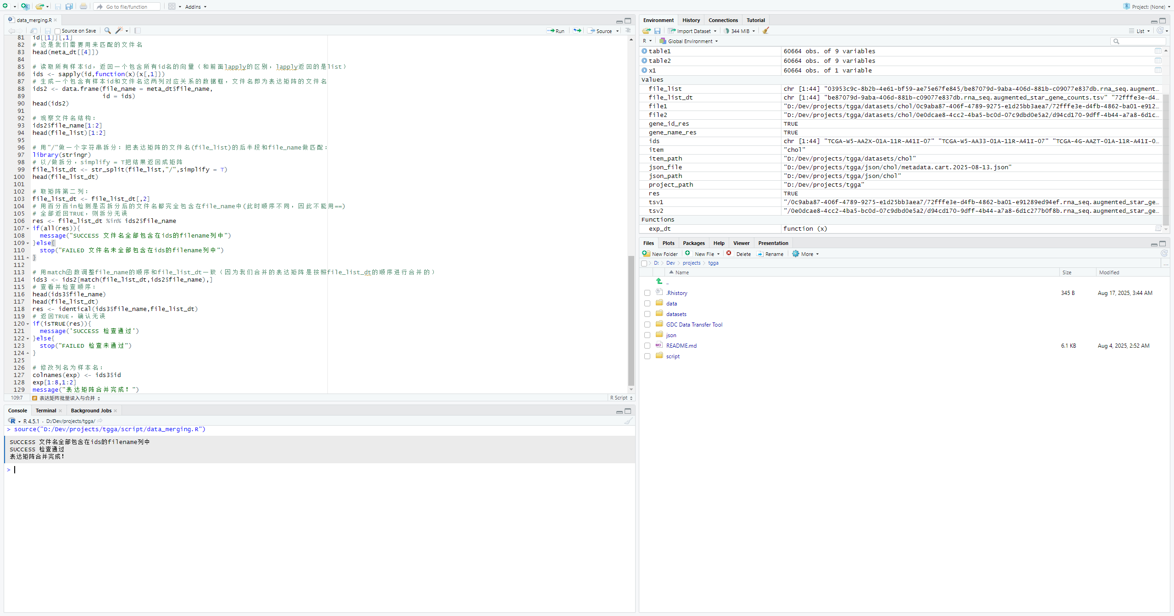Open the Addins dropdown

pyautogui.click(x=196, y=7)
